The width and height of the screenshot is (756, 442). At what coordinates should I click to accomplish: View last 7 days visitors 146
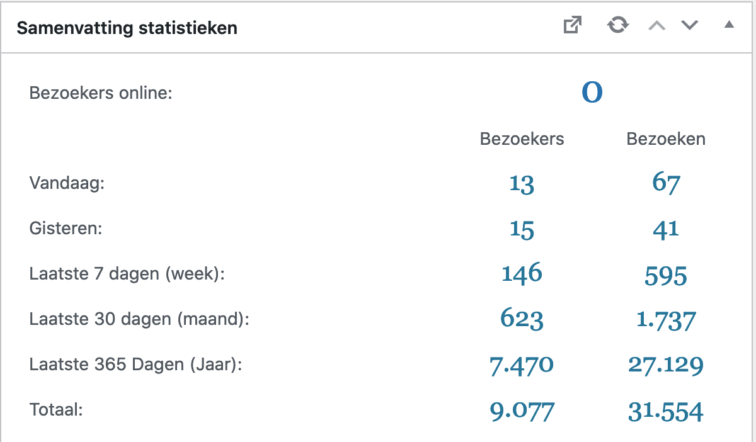[x=522, y=274]
